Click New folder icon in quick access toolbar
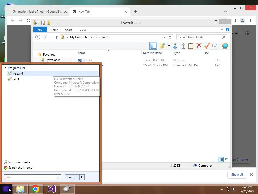Image resolution: width=258 pixels, height=194 pixels. click(49, 22)
